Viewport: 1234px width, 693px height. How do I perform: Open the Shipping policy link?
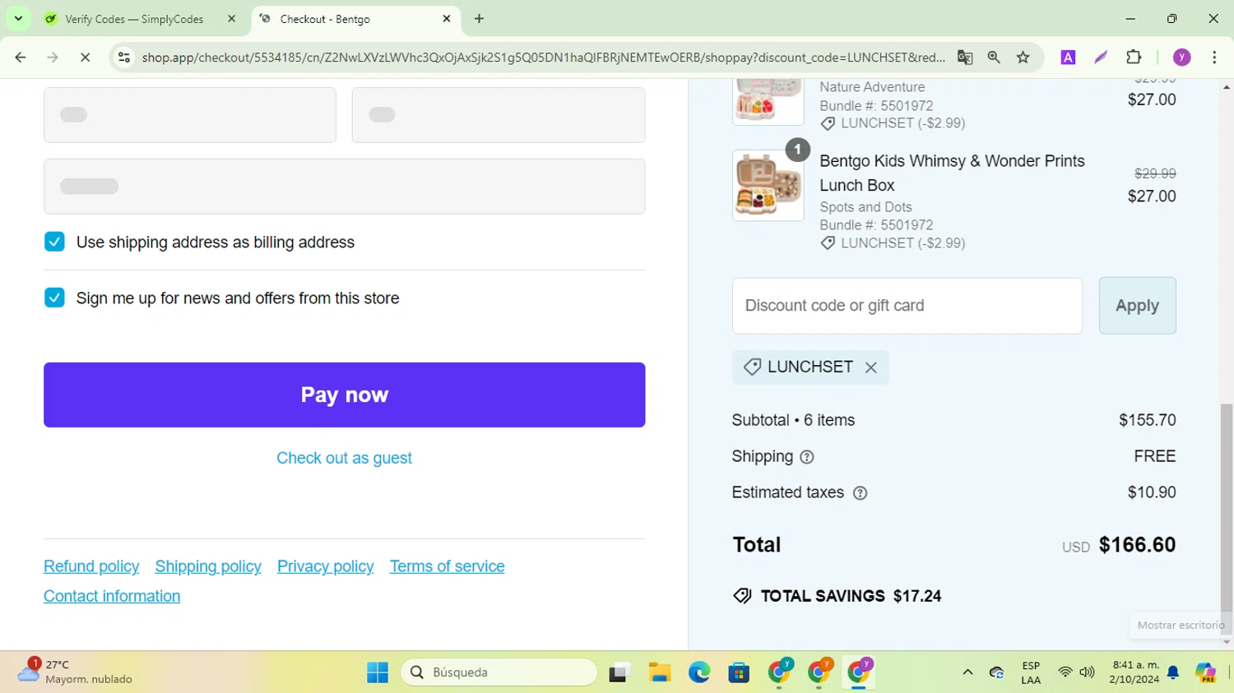208,566
